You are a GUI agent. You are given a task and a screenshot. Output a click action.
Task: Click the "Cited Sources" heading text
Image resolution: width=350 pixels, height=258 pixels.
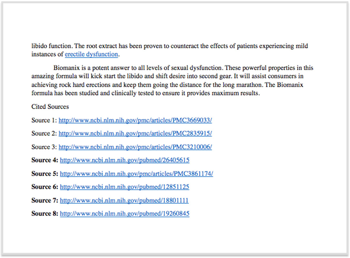point(50,106)
